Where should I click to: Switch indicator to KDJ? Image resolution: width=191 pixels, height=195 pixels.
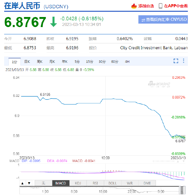pyautogui.click(x=78, y=183)
